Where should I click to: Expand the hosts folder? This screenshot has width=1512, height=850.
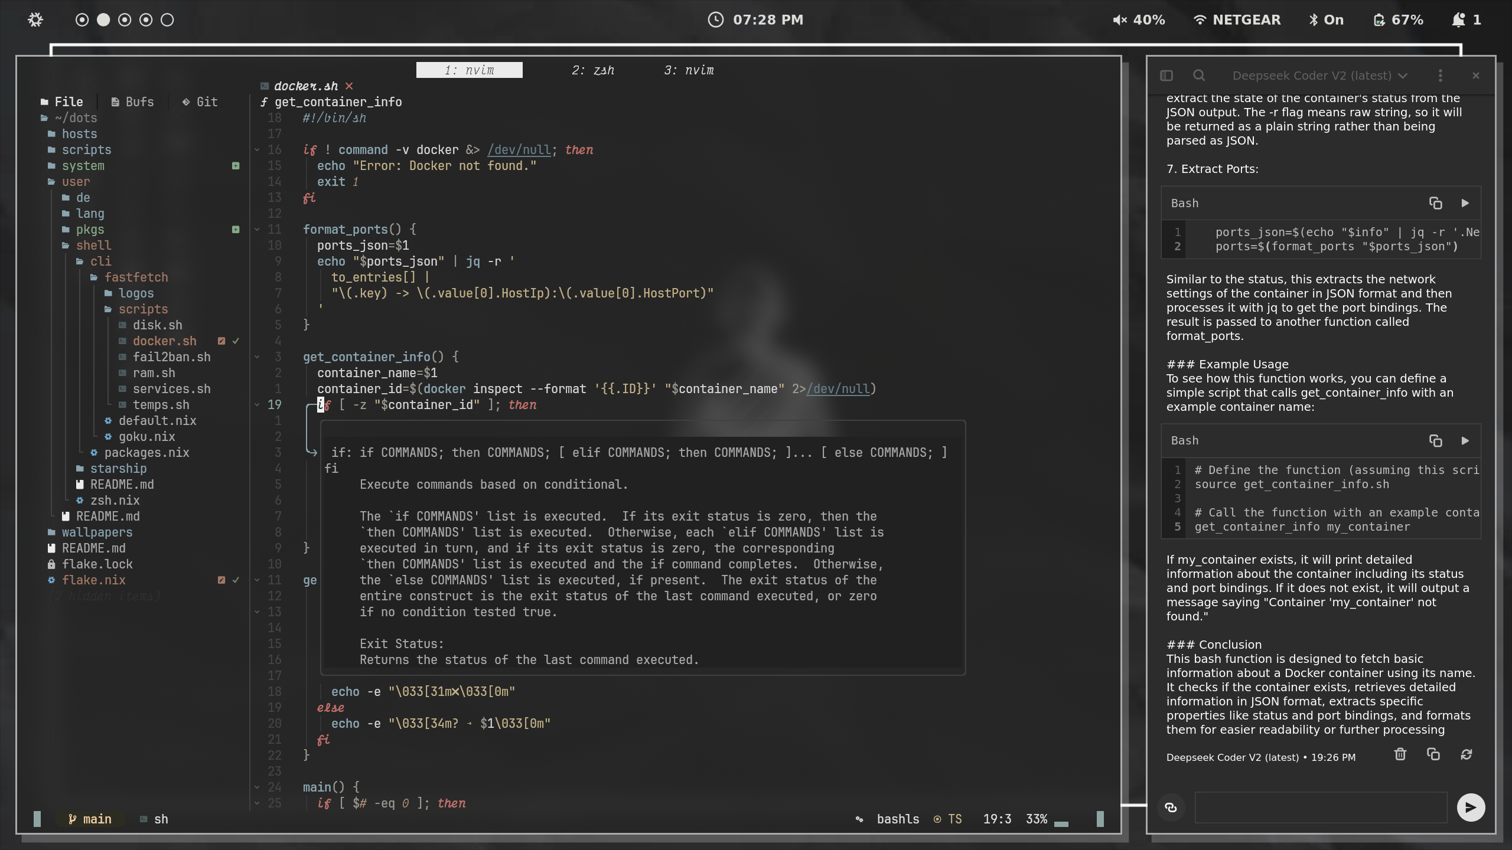point(73,134)
